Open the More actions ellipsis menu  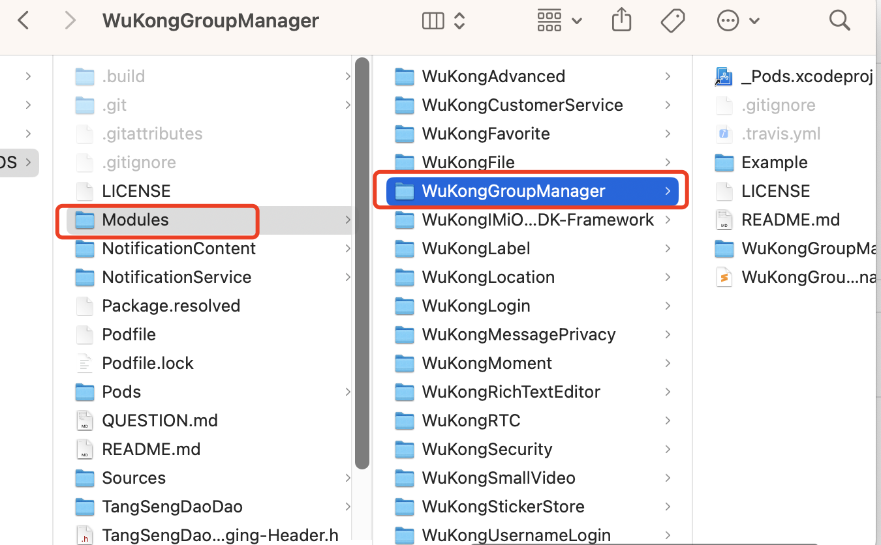pyautogui.click(x=738, y=21)
